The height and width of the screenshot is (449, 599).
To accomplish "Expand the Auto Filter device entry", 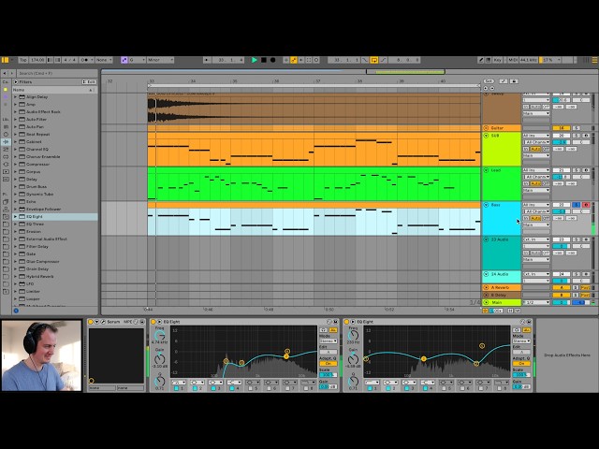I will pyautogui.click(x=15, y=119).
